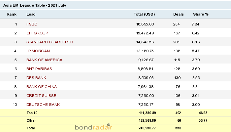Sort by the Total (USD) header
231x132 pixels.
144,14
